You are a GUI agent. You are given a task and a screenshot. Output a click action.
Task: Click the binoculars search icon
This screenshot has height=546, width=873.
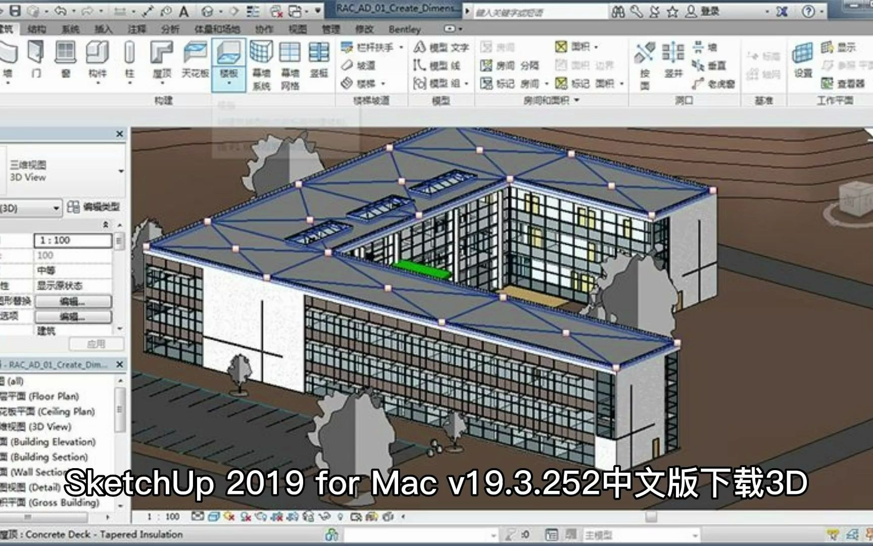618,11
